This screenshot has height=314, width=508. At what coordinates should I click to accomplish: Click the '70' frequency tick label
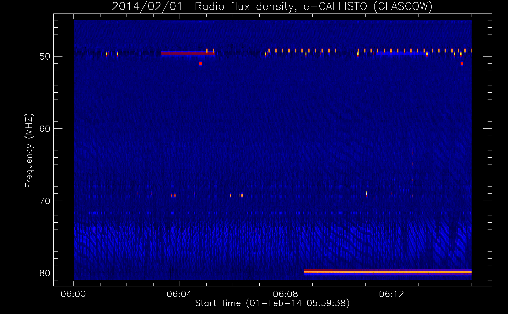coord(45,201)
